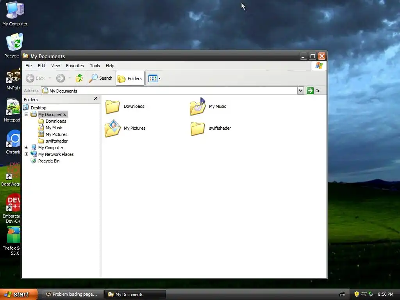The width and height of the screenshot is (400, 300).
Task: Select My Documents in folder tree
Action: click(52, 114)
